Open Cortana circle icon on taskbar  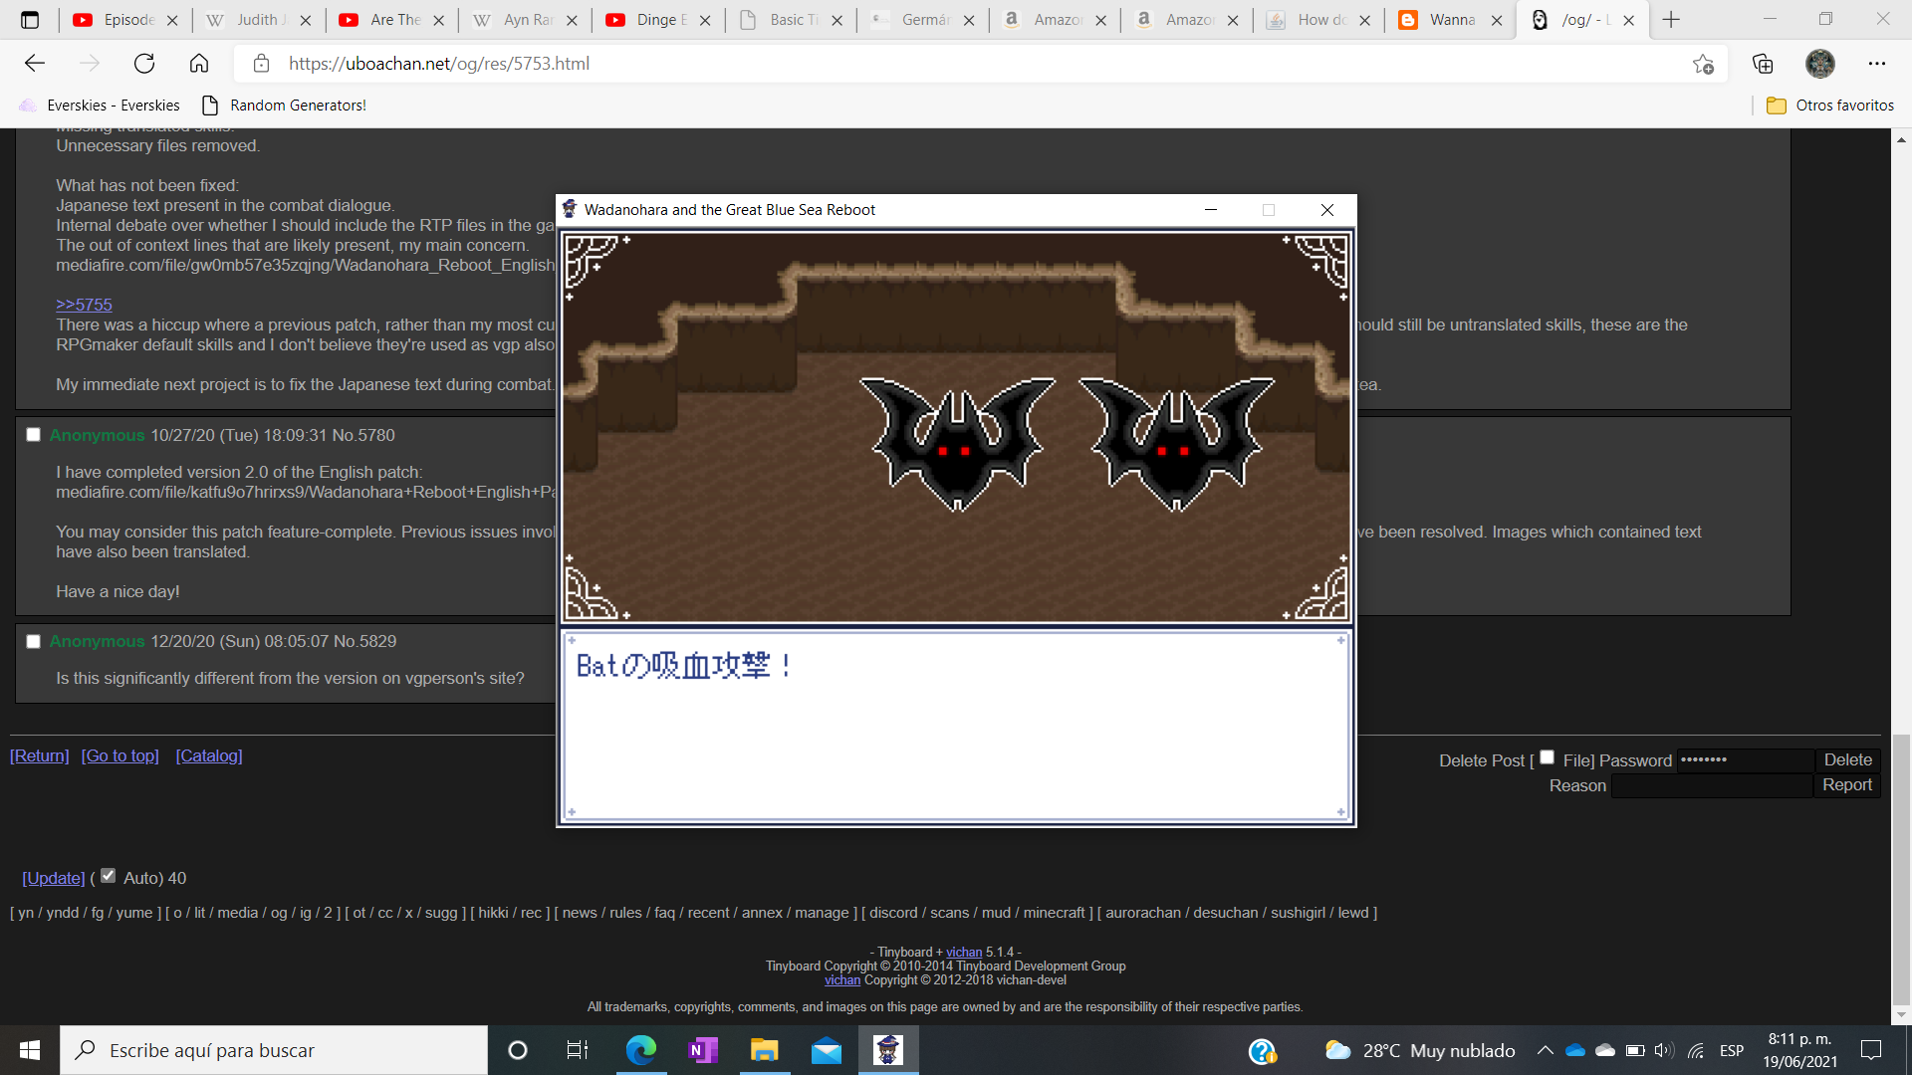(x=517, y=1050)
